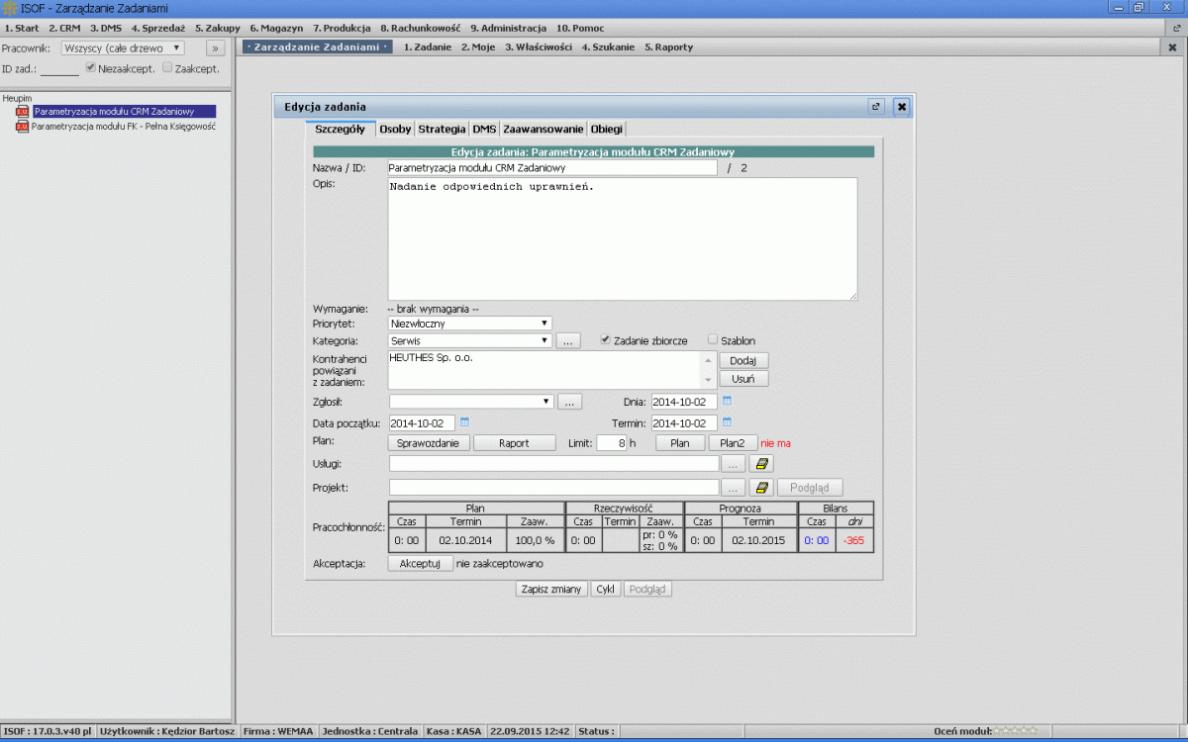Click the Limit hours input field
Image resolution: width=1188 pixels, height=742 pixels.
612,443
